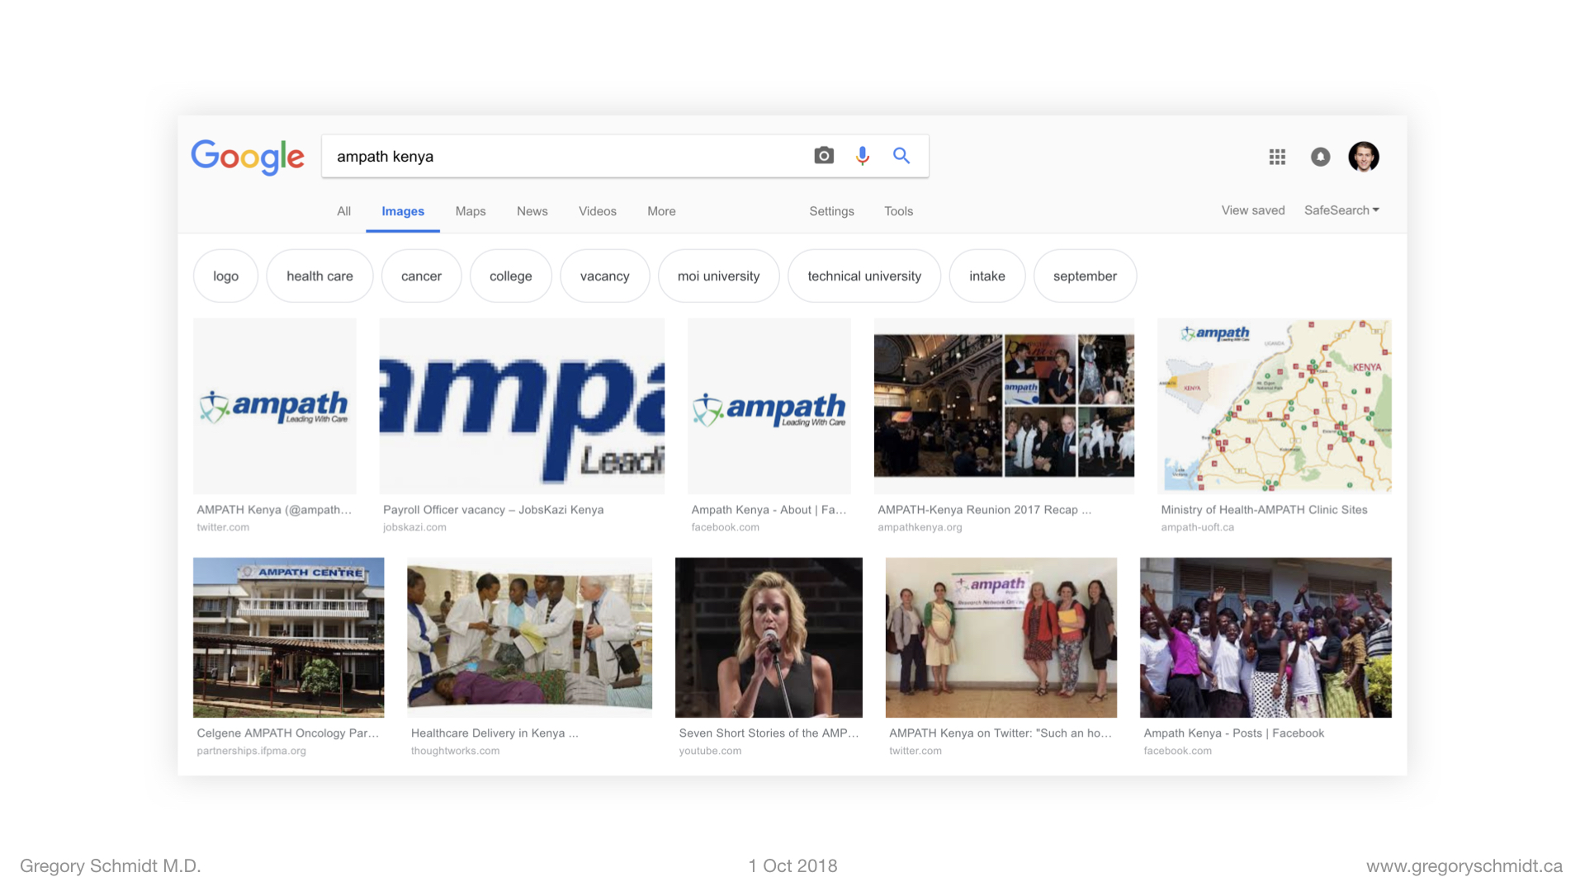The height and width of the screenshot is (891, 1585).
Task: Filter by the college chip
Action: point(510,276)
